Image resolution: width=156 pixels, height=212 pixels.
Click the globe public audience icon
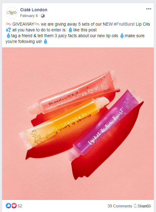pos(43,16)
